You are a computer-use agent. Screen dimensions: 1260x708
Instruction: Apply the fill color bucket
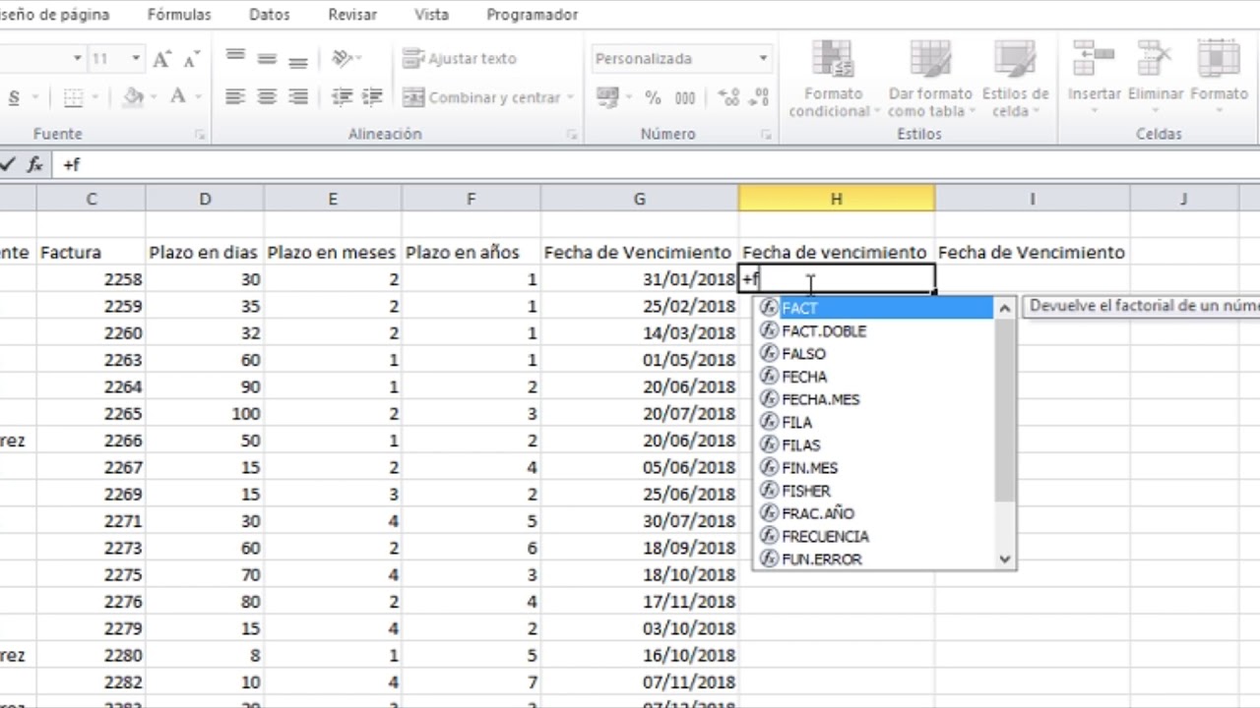[x=133, y=96]
